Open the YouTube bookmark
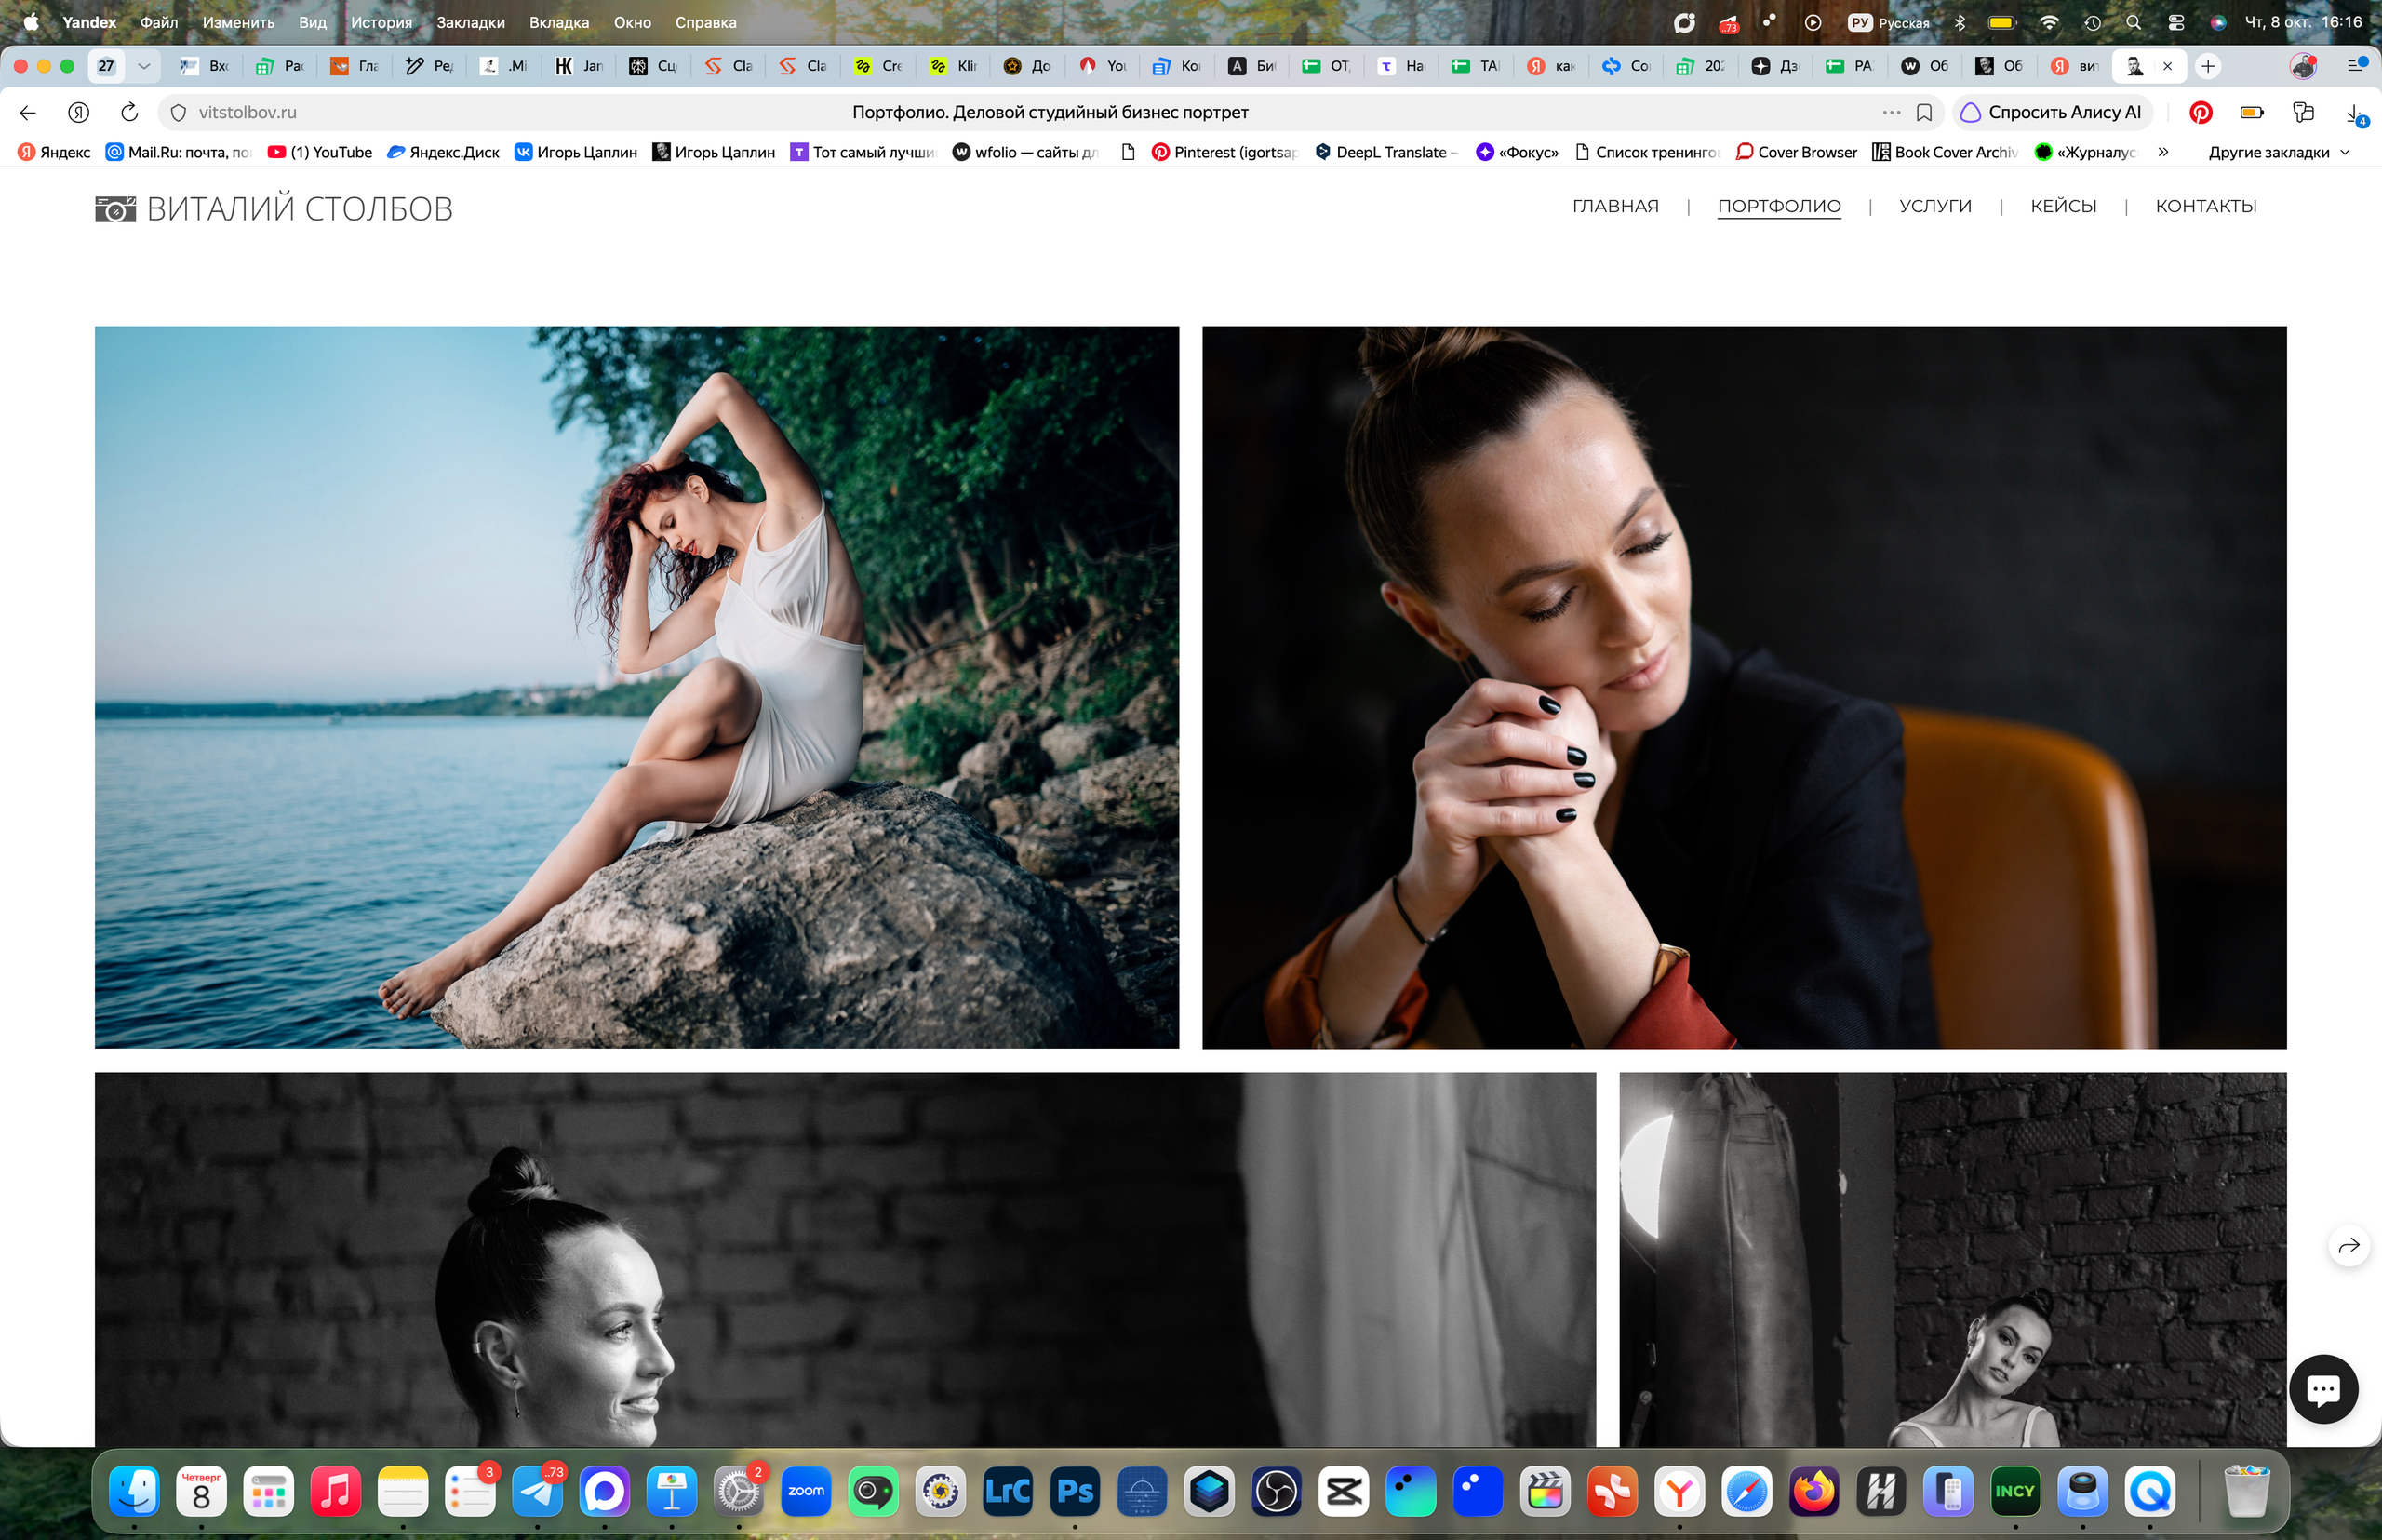2382x1540 pixels. (x=320, y=152)
